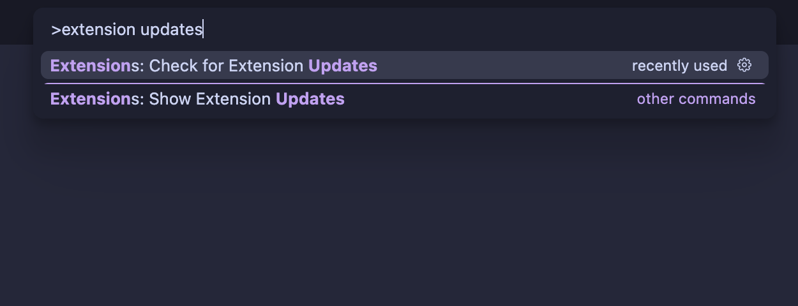Viewport: 798px width, 306px height.
Task: Run Check for Extension Updates command
Action: (258, 66)
